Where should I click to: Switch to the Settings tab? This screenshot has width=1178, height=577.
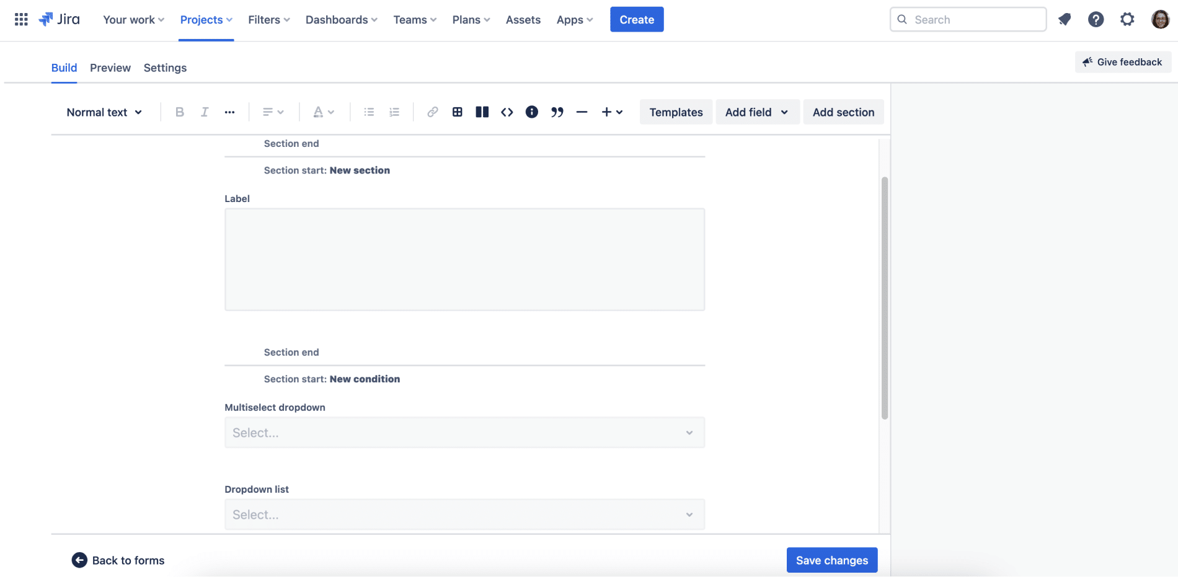click(165, 68)
